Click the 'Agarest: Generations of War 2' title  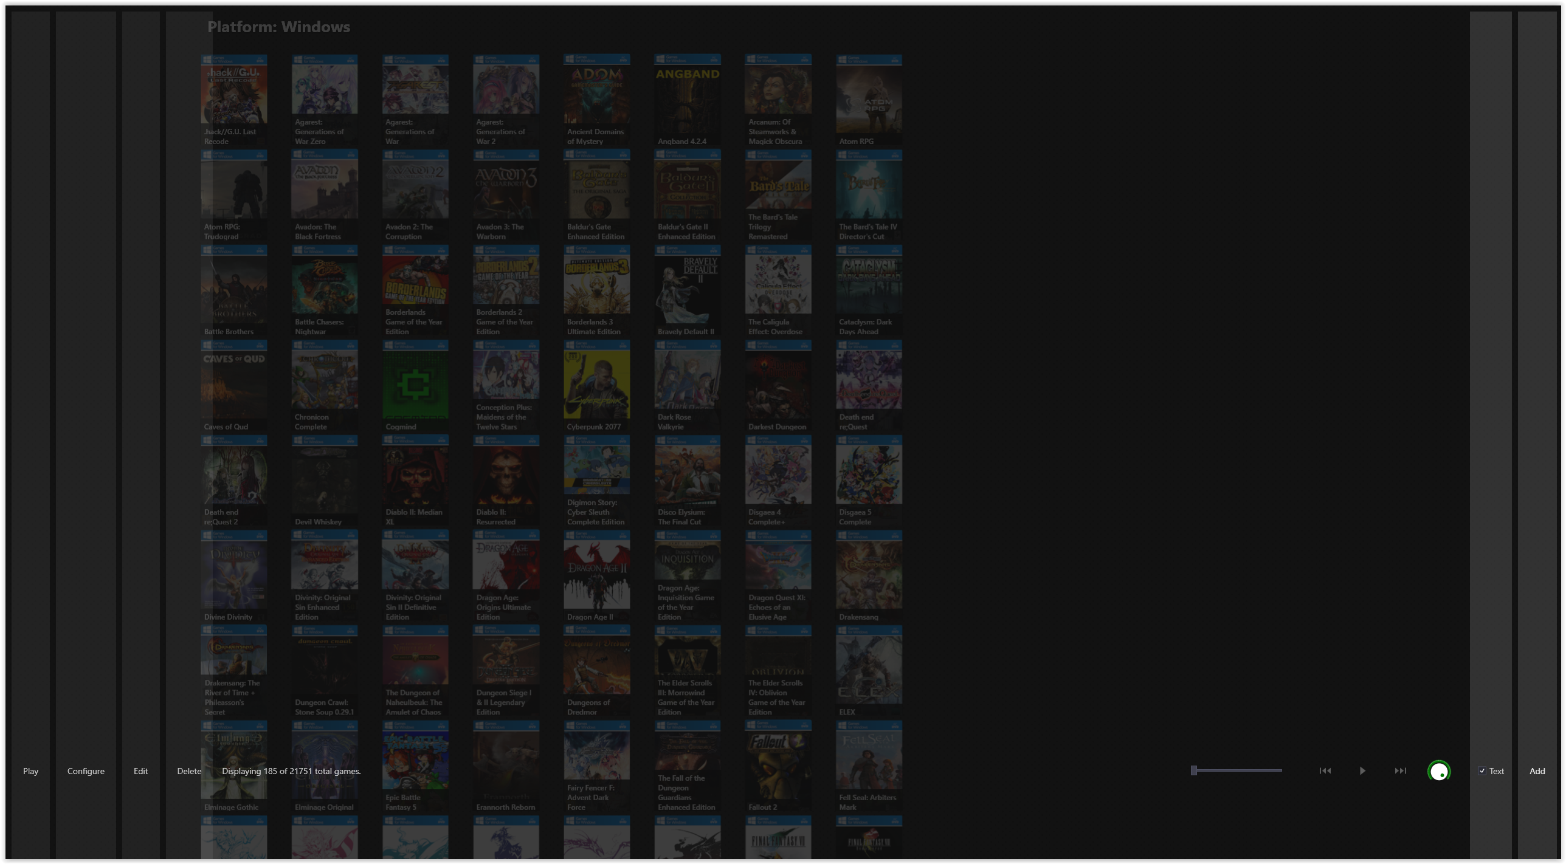coord(500,132)
